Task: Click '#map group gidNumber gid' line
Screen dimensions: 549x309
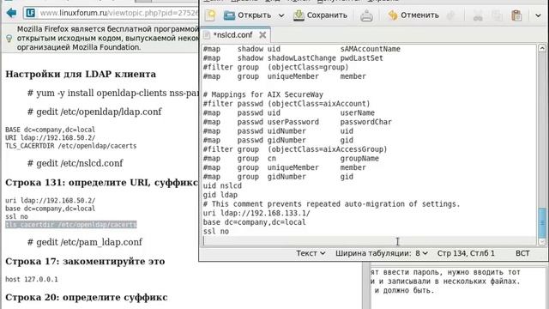Action: pyautogui.click(x=278, y=177)
